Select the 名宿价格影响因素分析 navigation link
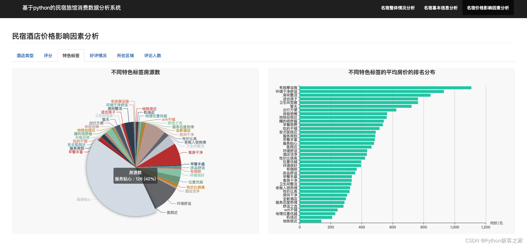The image size is (527, 246). [488, 8]
